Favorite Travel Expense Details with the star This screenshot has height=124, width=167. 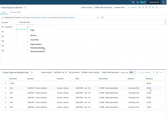[x=26, y=8]
